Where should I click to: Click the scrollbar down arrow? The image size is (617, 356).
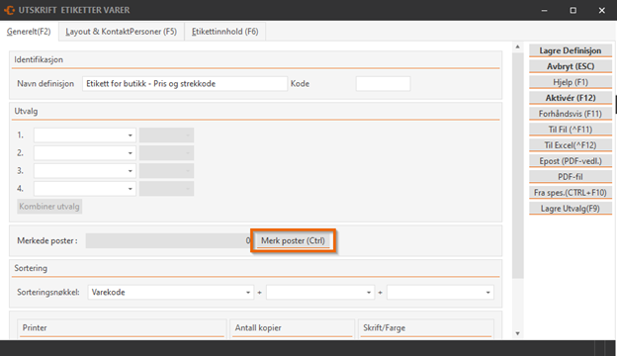click(517, 333)
